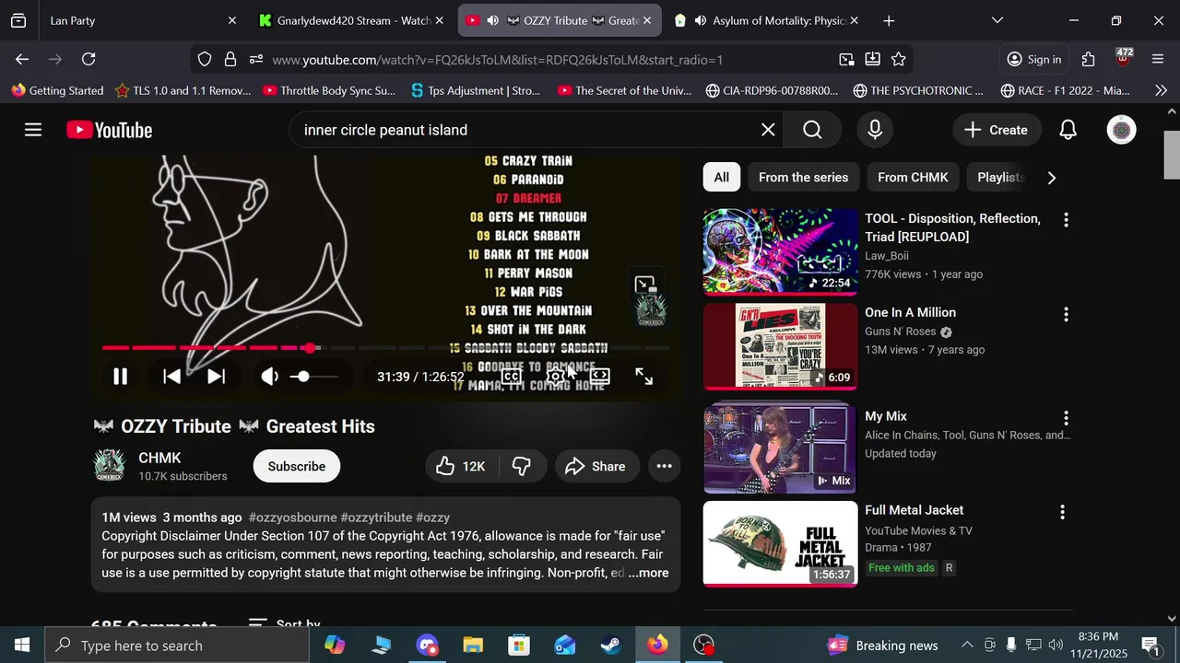Open the CHMK channel avatar
This screenshot has height=663, width=1180.
point(110,466)
